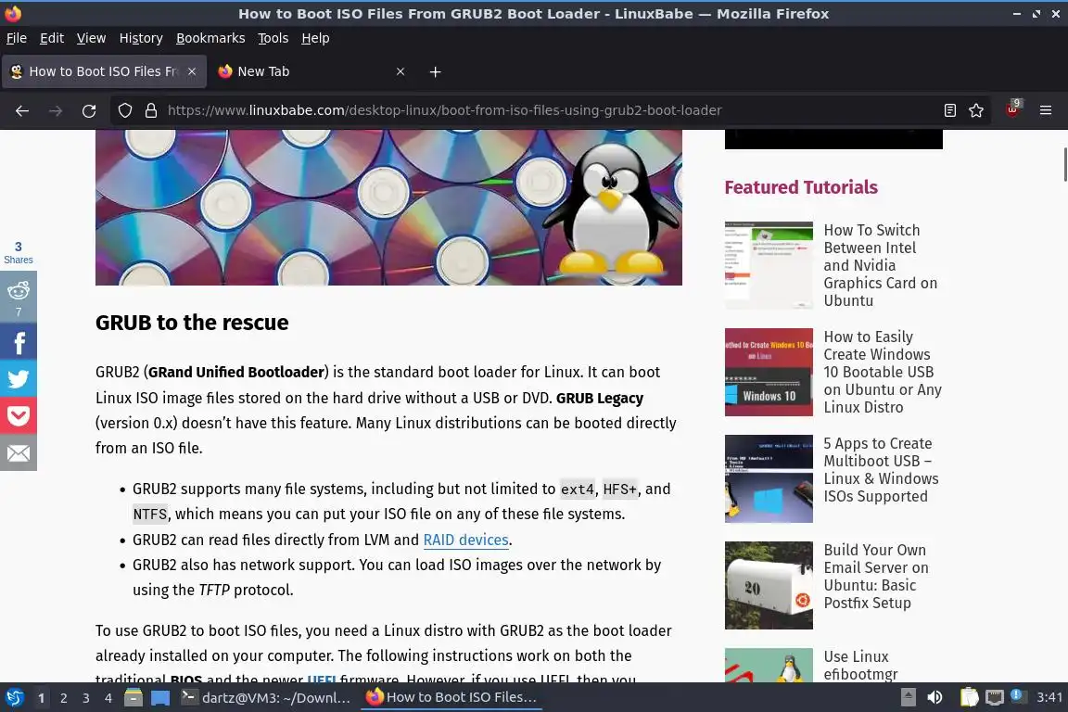Open Build Your Own Email Server link
This screenshot has height=712, width=1068.
(876, 577)
